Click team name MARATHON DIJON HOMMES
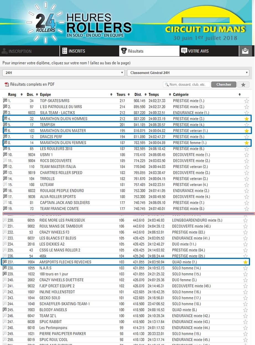255x345 pixels. pos(64,119)
